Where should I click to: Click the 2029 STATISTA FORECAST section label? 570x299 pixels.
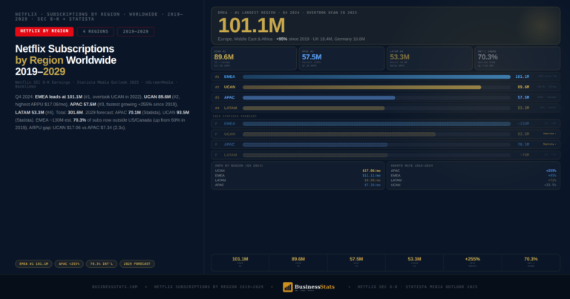click(x=235, y=116)
